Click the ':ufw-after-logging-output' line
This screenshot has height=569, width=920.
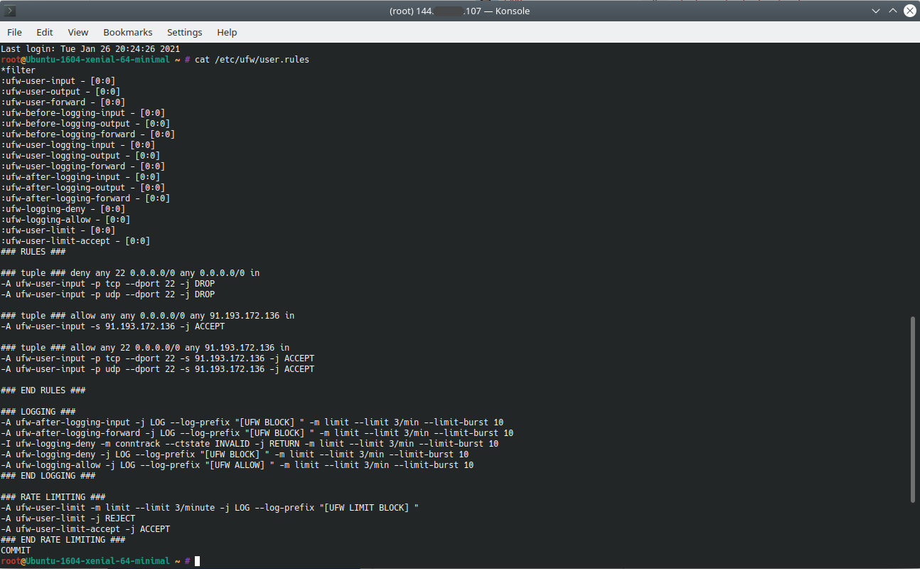coord(83,188)
